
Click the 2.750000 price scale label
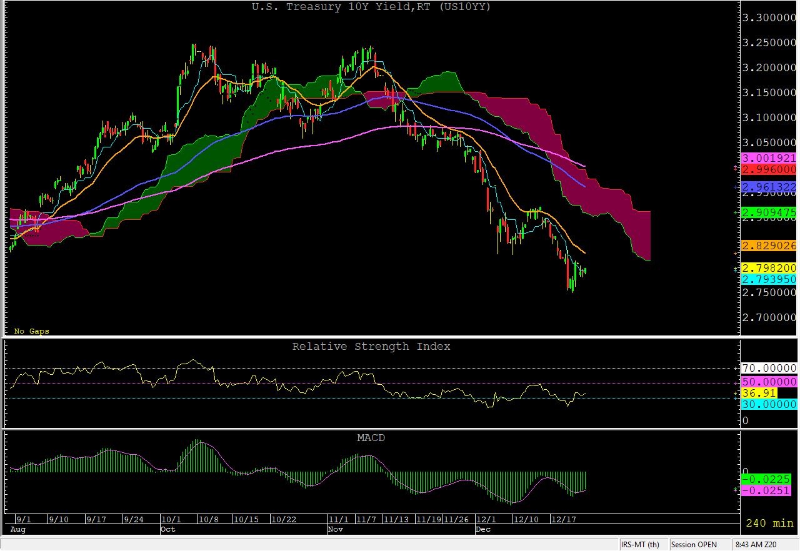click(x=769, y=292)
